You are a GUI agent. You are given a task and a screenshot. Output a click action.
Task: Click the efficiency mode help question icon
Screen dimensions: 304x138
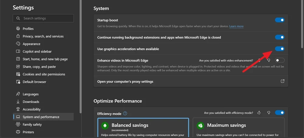125,114
